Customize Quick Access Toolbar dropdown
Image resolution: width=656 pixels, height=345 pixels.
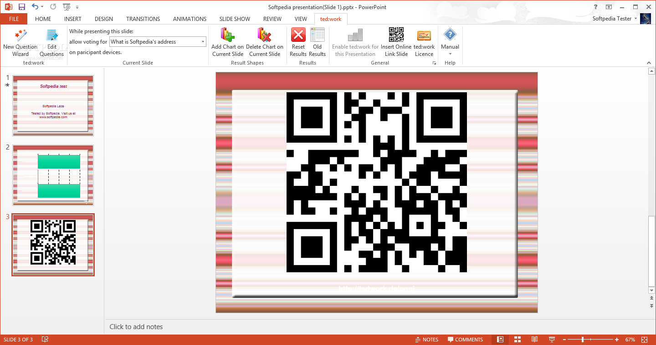pyautogui.click(x=77, y=7)
